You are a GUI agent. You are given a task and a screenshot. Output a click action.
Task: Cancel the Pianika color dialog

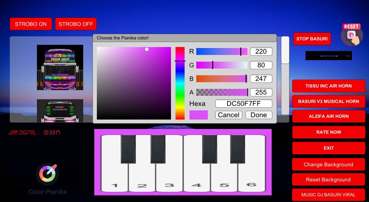(x=229, y=115)
